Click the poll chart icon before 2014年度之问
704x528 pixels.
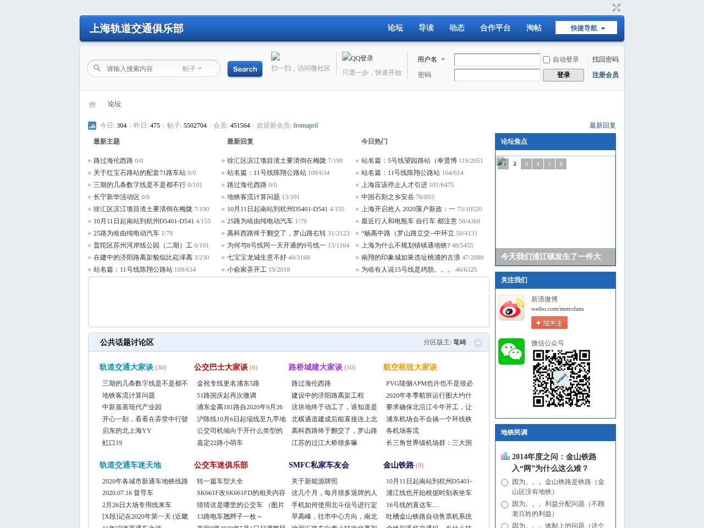click(x=504, y=456)
